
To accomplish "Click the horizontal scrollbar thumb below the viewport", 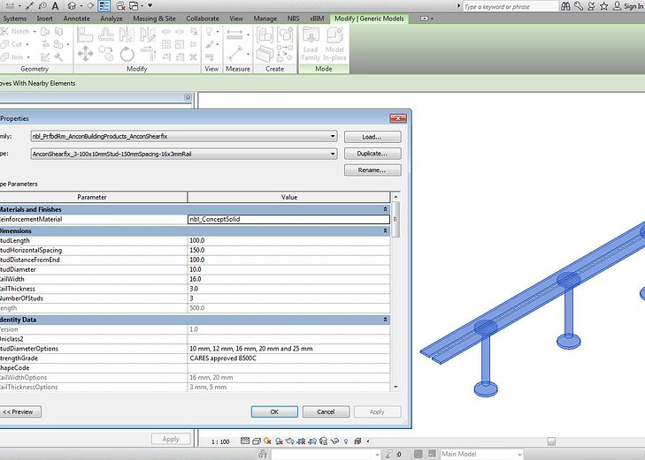I will point(550,441).
